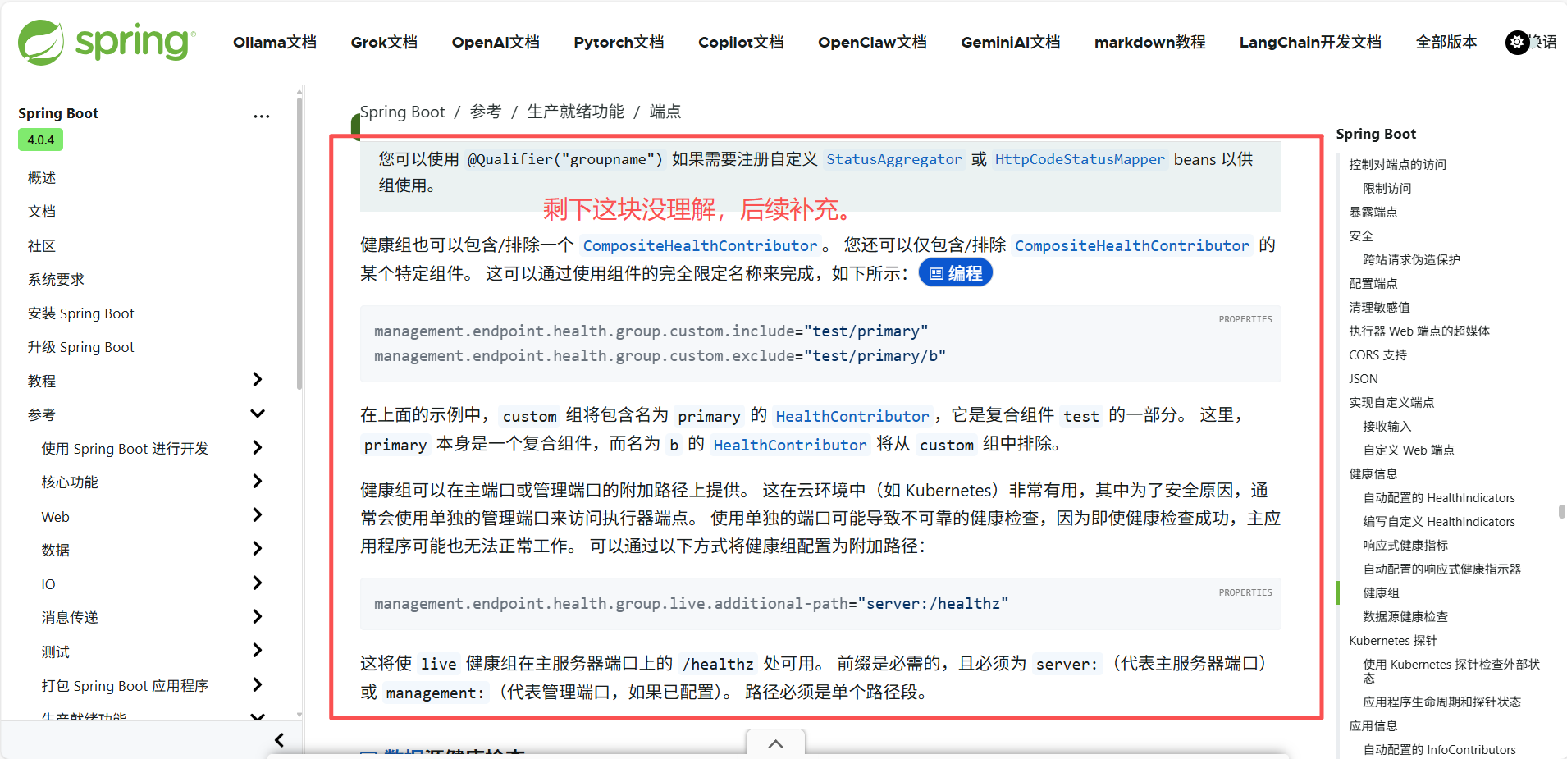Collapse the 参考 section chevron
1567x759 pixels.
point(258,414)
